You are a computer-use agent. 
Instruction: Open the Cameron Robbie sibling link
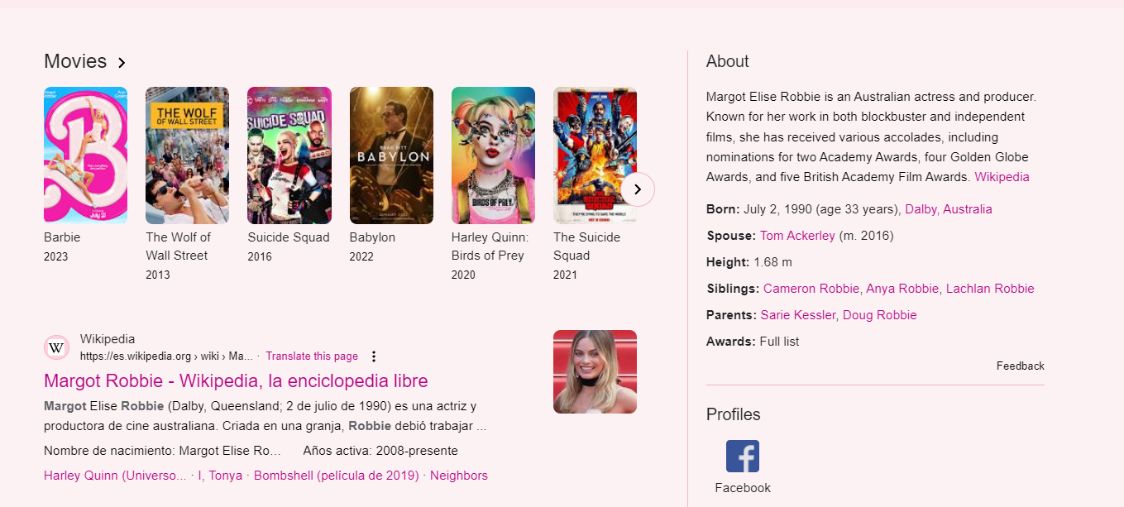(x=813, y=289)
